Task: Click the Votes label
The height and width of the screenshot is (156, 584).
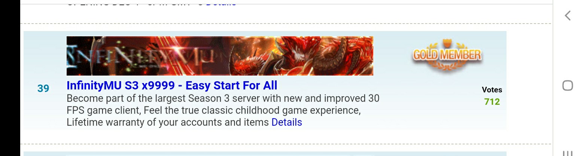Action: [492, 90]
